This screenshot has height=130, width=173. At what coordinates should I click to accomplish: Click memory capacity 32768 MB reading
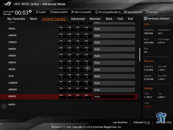pos(148,79)
